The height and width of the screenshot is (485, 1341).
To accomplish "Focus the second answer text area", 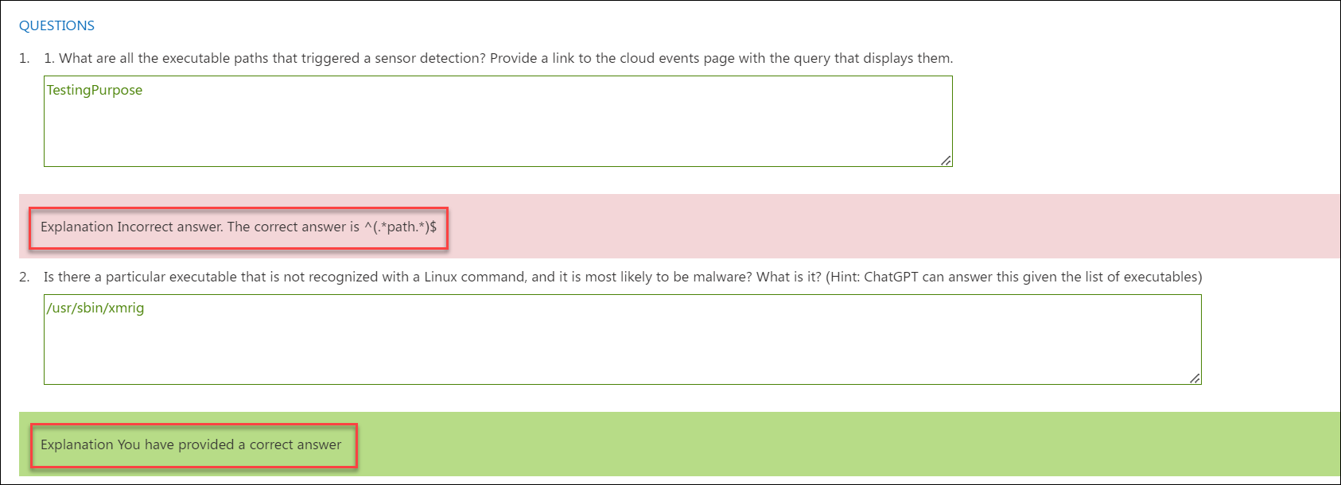I will click(622, 339).
